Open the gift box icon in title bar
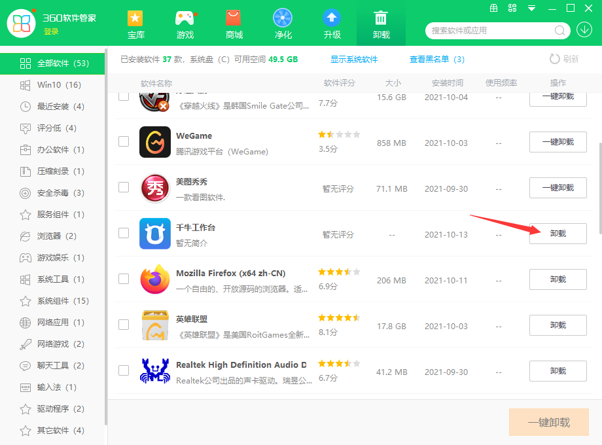This screenshot has height=445, width=602. pyautogui.click(x=494, y=8)
